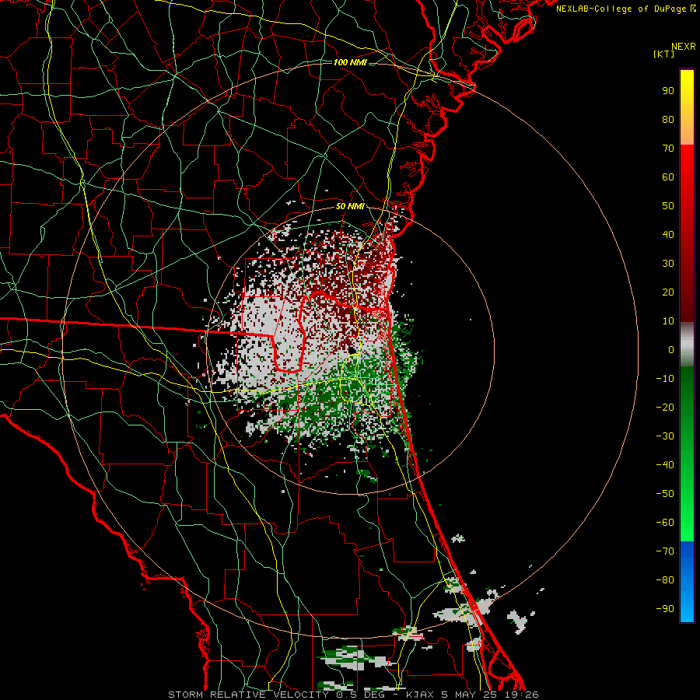Click the -30 value on velocity scale
The height and width of the screenshot is (700, 700).
coord(665,436)
